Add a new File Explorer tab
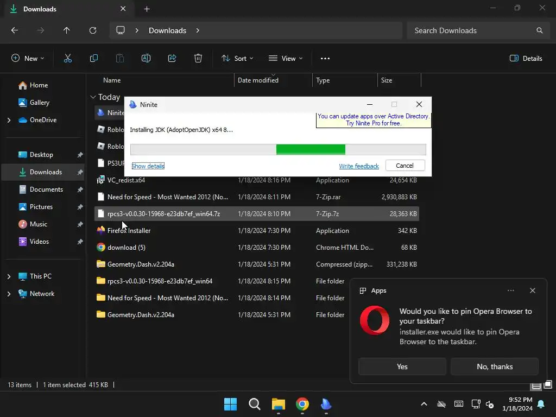Image resolution: width=556 pixels, height=417 pixels. 147,9
